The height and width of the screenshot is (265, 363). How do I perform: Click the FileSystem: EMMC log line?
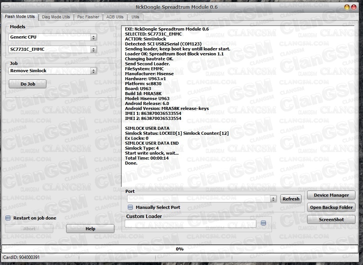click(x=144, y=69)
